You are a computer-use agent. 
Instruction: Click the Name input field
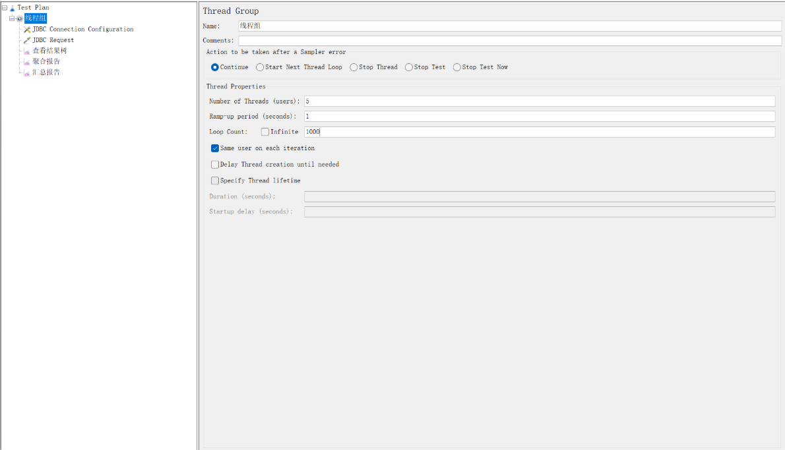click(x=510, y=26)
